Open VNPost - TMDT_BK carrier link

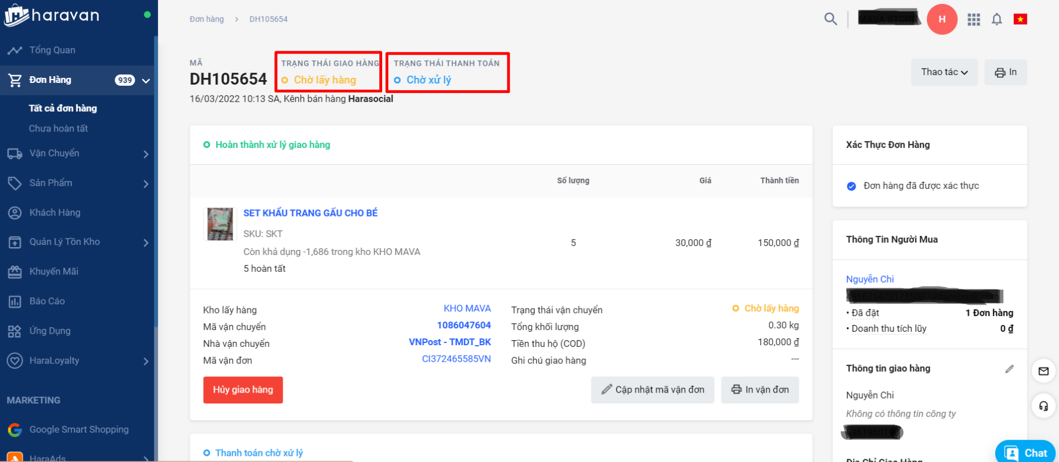(x=450, y=342)
